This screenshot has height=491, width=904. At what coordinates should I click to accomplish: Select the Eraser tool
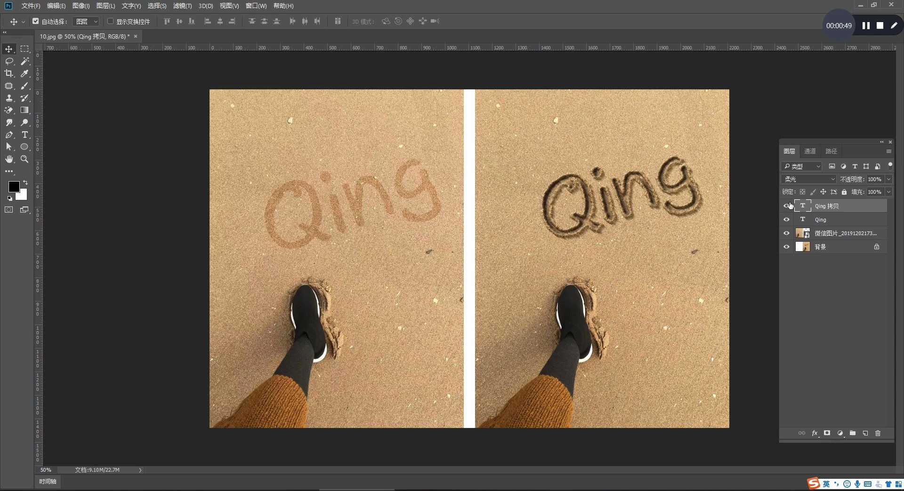pos(9,110)
